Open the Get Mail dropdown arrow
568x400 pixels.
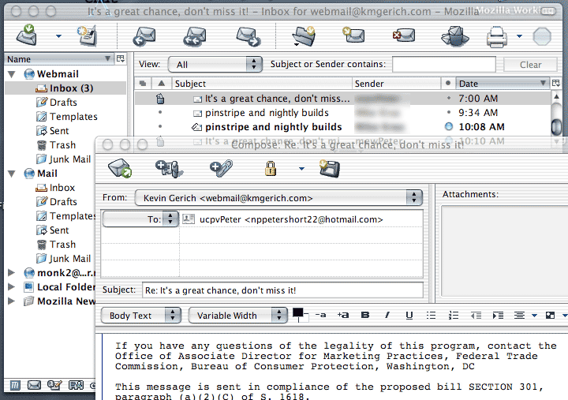58,36
